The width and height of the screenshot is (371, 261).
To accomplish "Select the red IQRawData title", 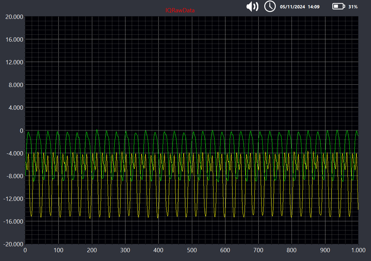I will point(180,10).
